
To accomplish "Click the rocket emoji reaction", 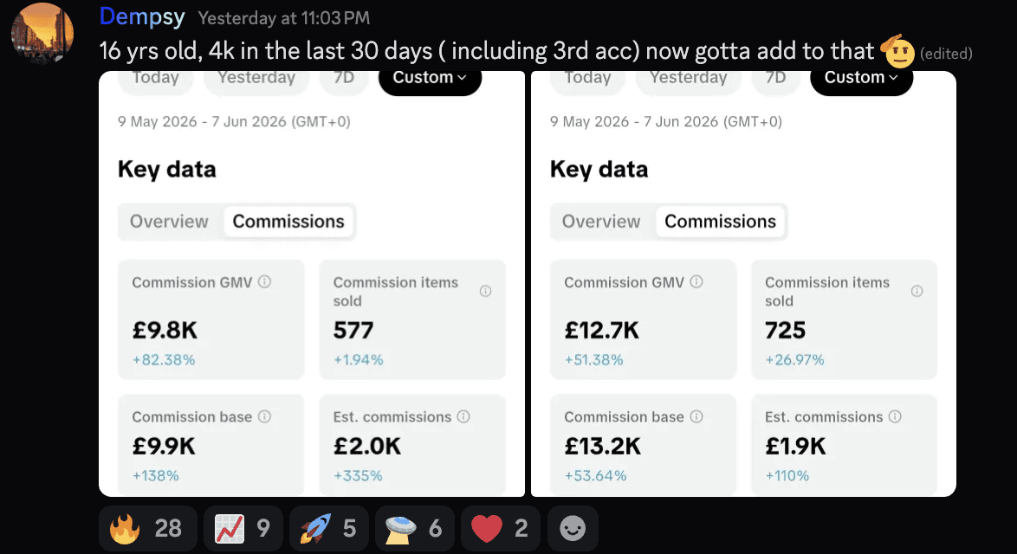I will pyautogui.click(x=329, y=529).
